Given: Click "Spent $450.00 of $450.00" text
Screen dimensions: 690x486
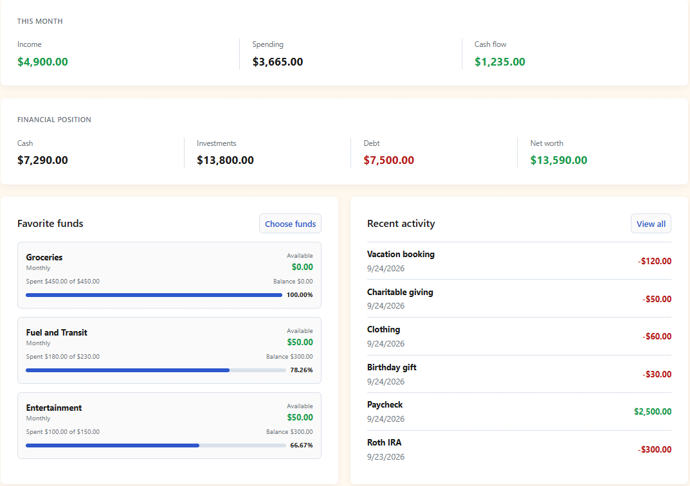Looking at the screenshot, I should pos(62,282).
